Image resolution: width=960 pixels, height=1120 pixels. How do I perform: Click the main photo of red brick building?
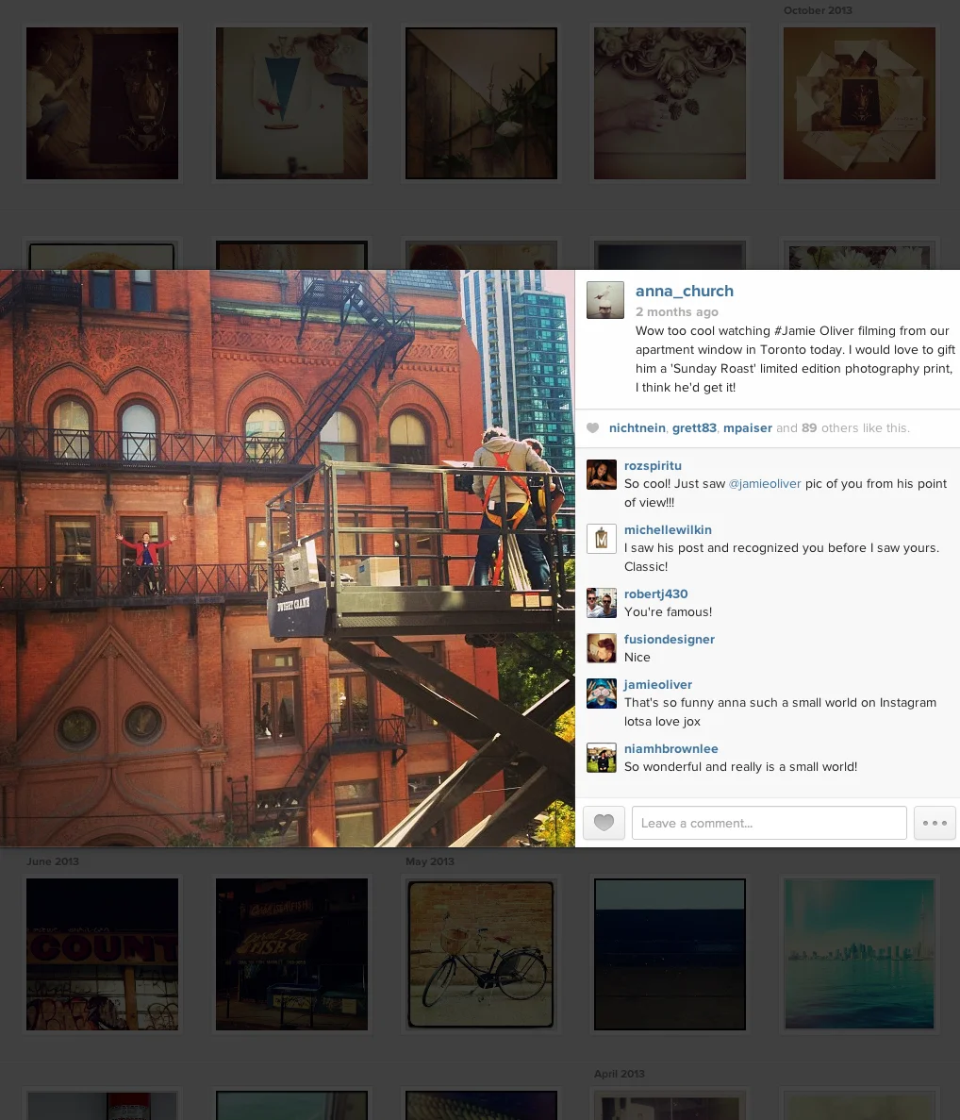coord(287,559)
